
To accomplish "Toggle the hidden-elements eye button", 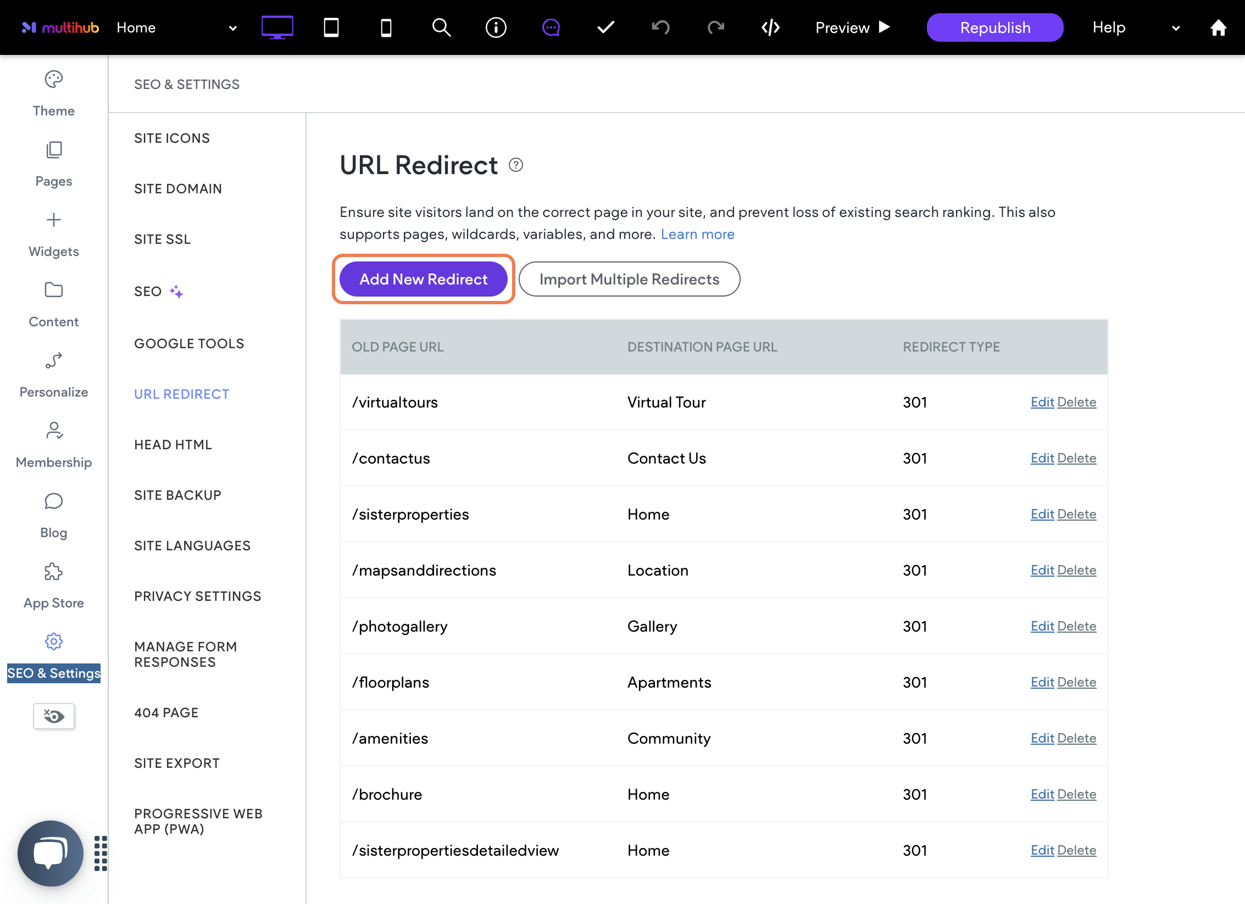I will pos(54,716).
